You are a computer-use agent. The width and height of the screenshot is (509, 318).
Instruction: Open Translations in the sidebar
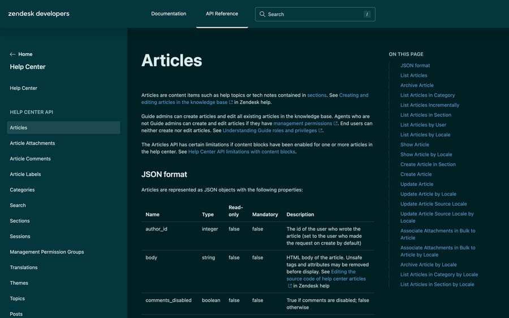coord(24,268)
